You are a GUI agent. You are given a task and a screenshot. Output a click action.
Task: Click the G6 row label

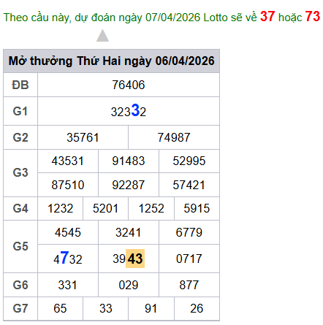(x=20, y=285)
